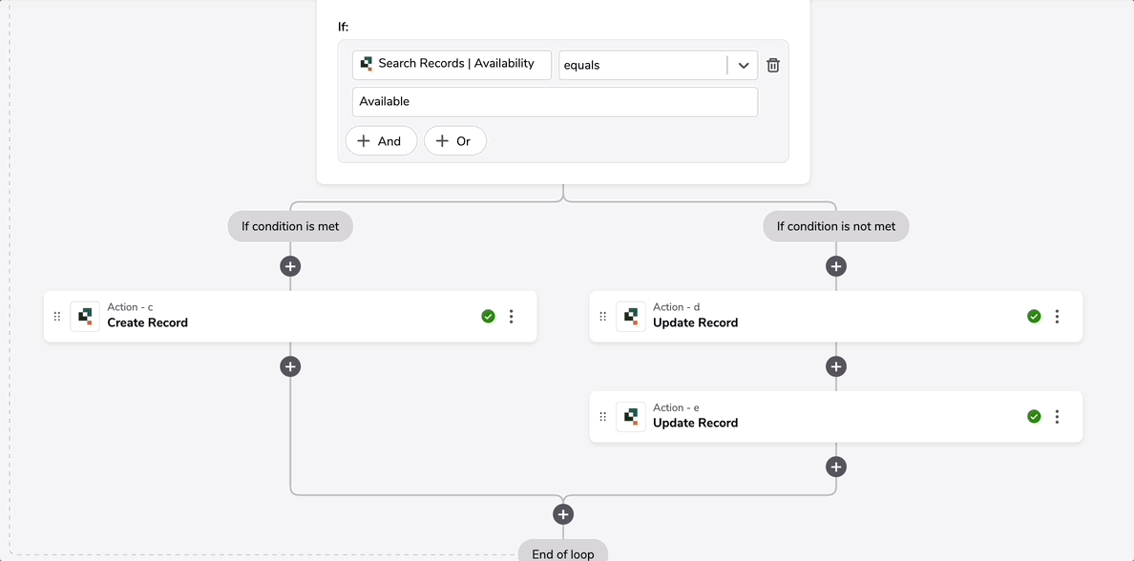Add step below 'If condition is not met'

[x=836, y=266]
